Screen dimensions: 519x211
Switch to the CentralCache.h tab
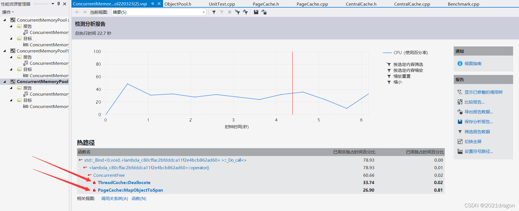[x=361, y=4]
